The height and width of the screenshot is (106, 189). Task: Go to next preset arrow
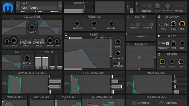60,5
